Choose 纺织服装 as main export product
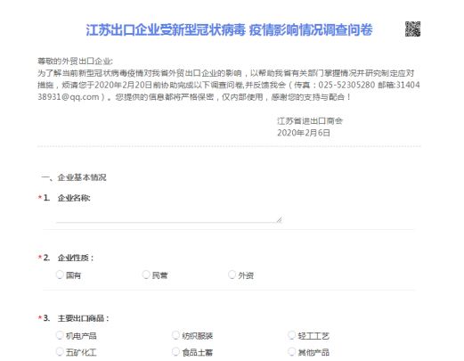464x361 pixels. click(x=175, y=335)
